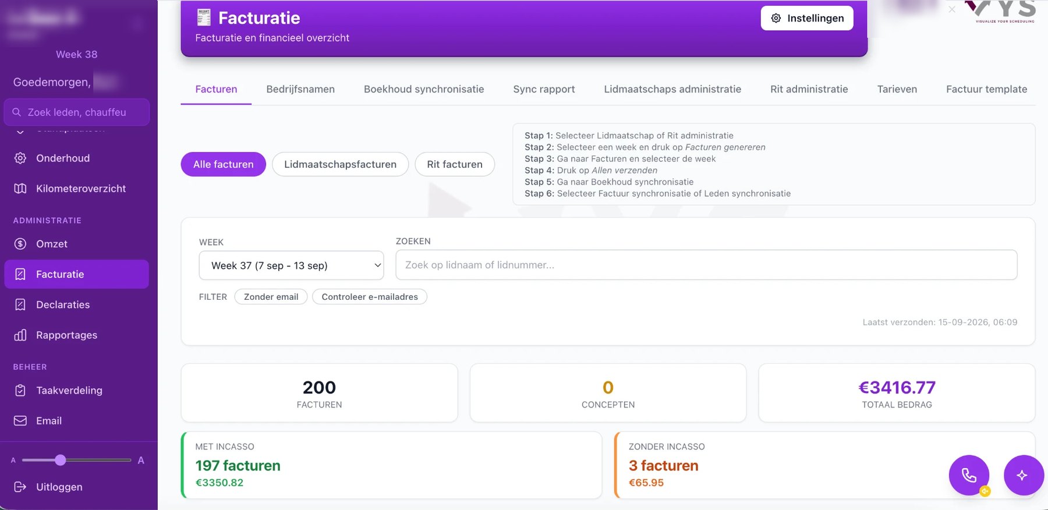Click the Laatst verzonden timestamp text
The height and width of the screenshot is (510, 1048).
point(940,322)
